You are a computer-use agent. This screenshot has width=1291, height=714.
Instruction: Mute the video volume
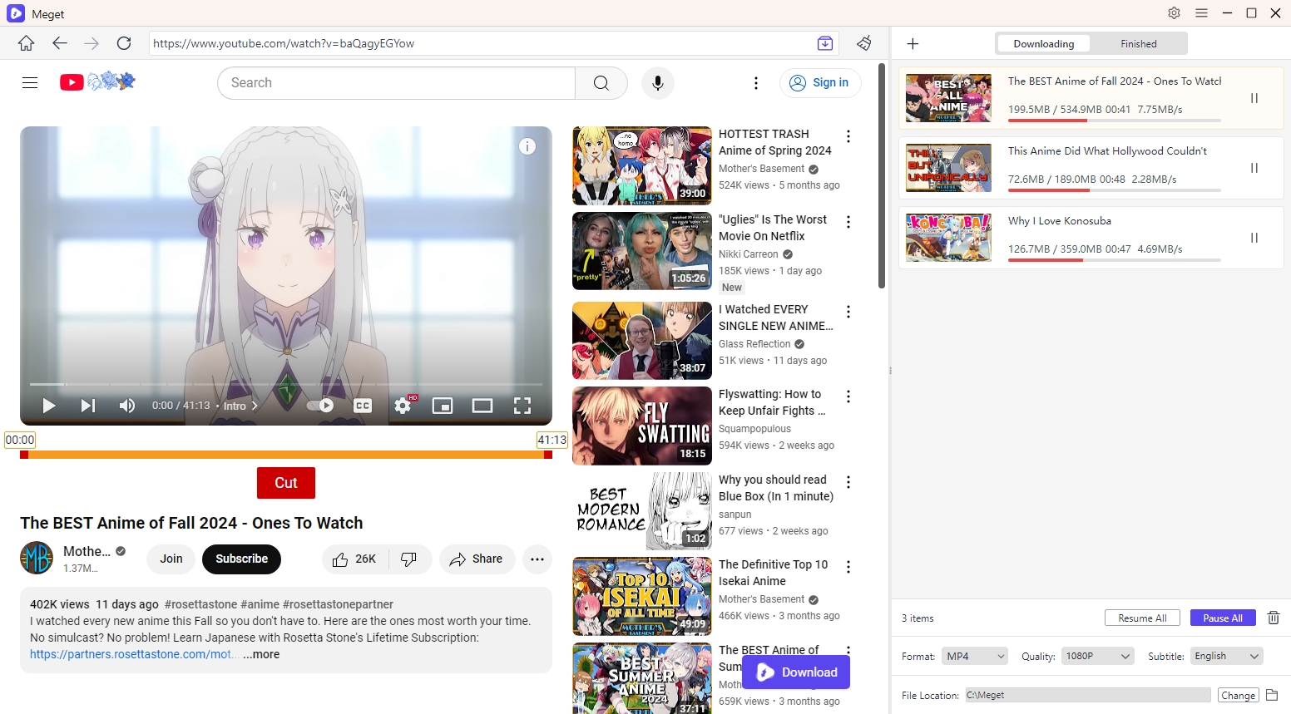127,406
